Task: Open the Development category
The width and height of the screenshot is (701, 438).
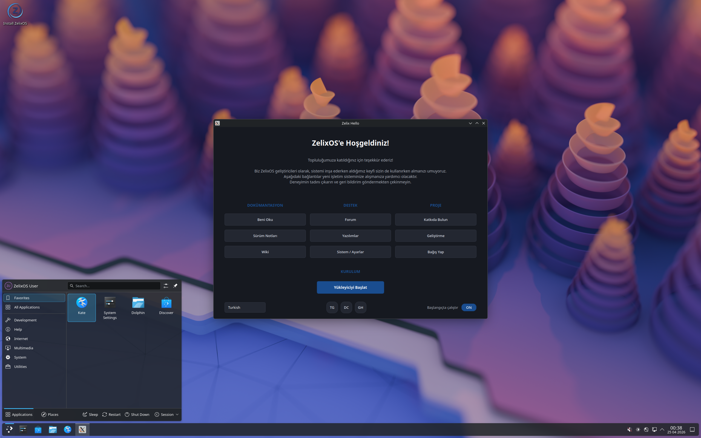Action: [x=34, y=320]
